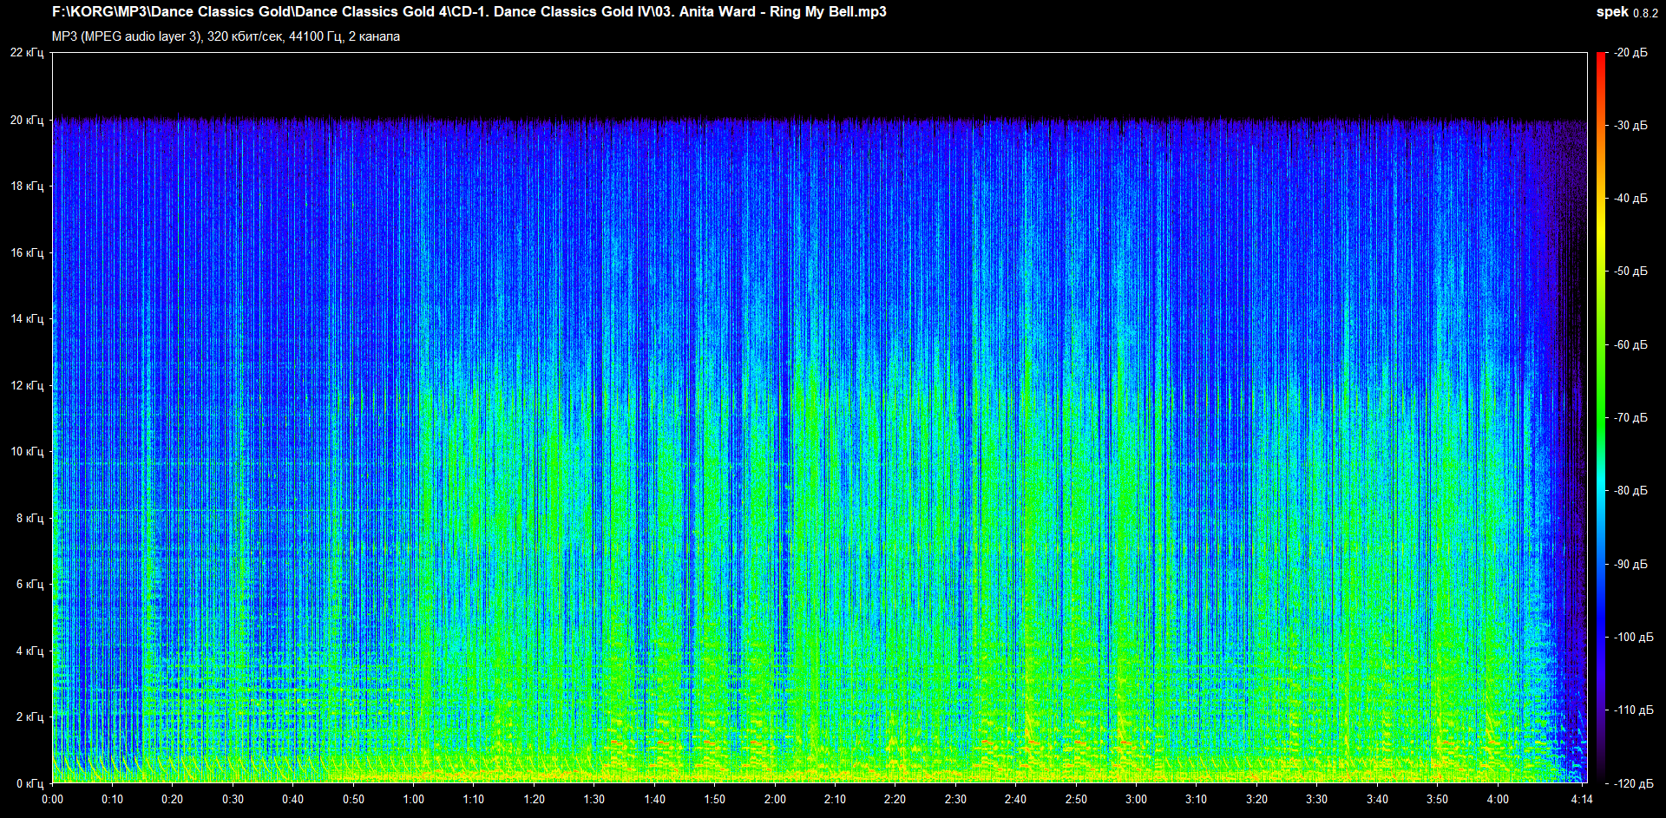Click the 4:14 end time label
Screen dimensions: 1666x818
[1581, 799]
